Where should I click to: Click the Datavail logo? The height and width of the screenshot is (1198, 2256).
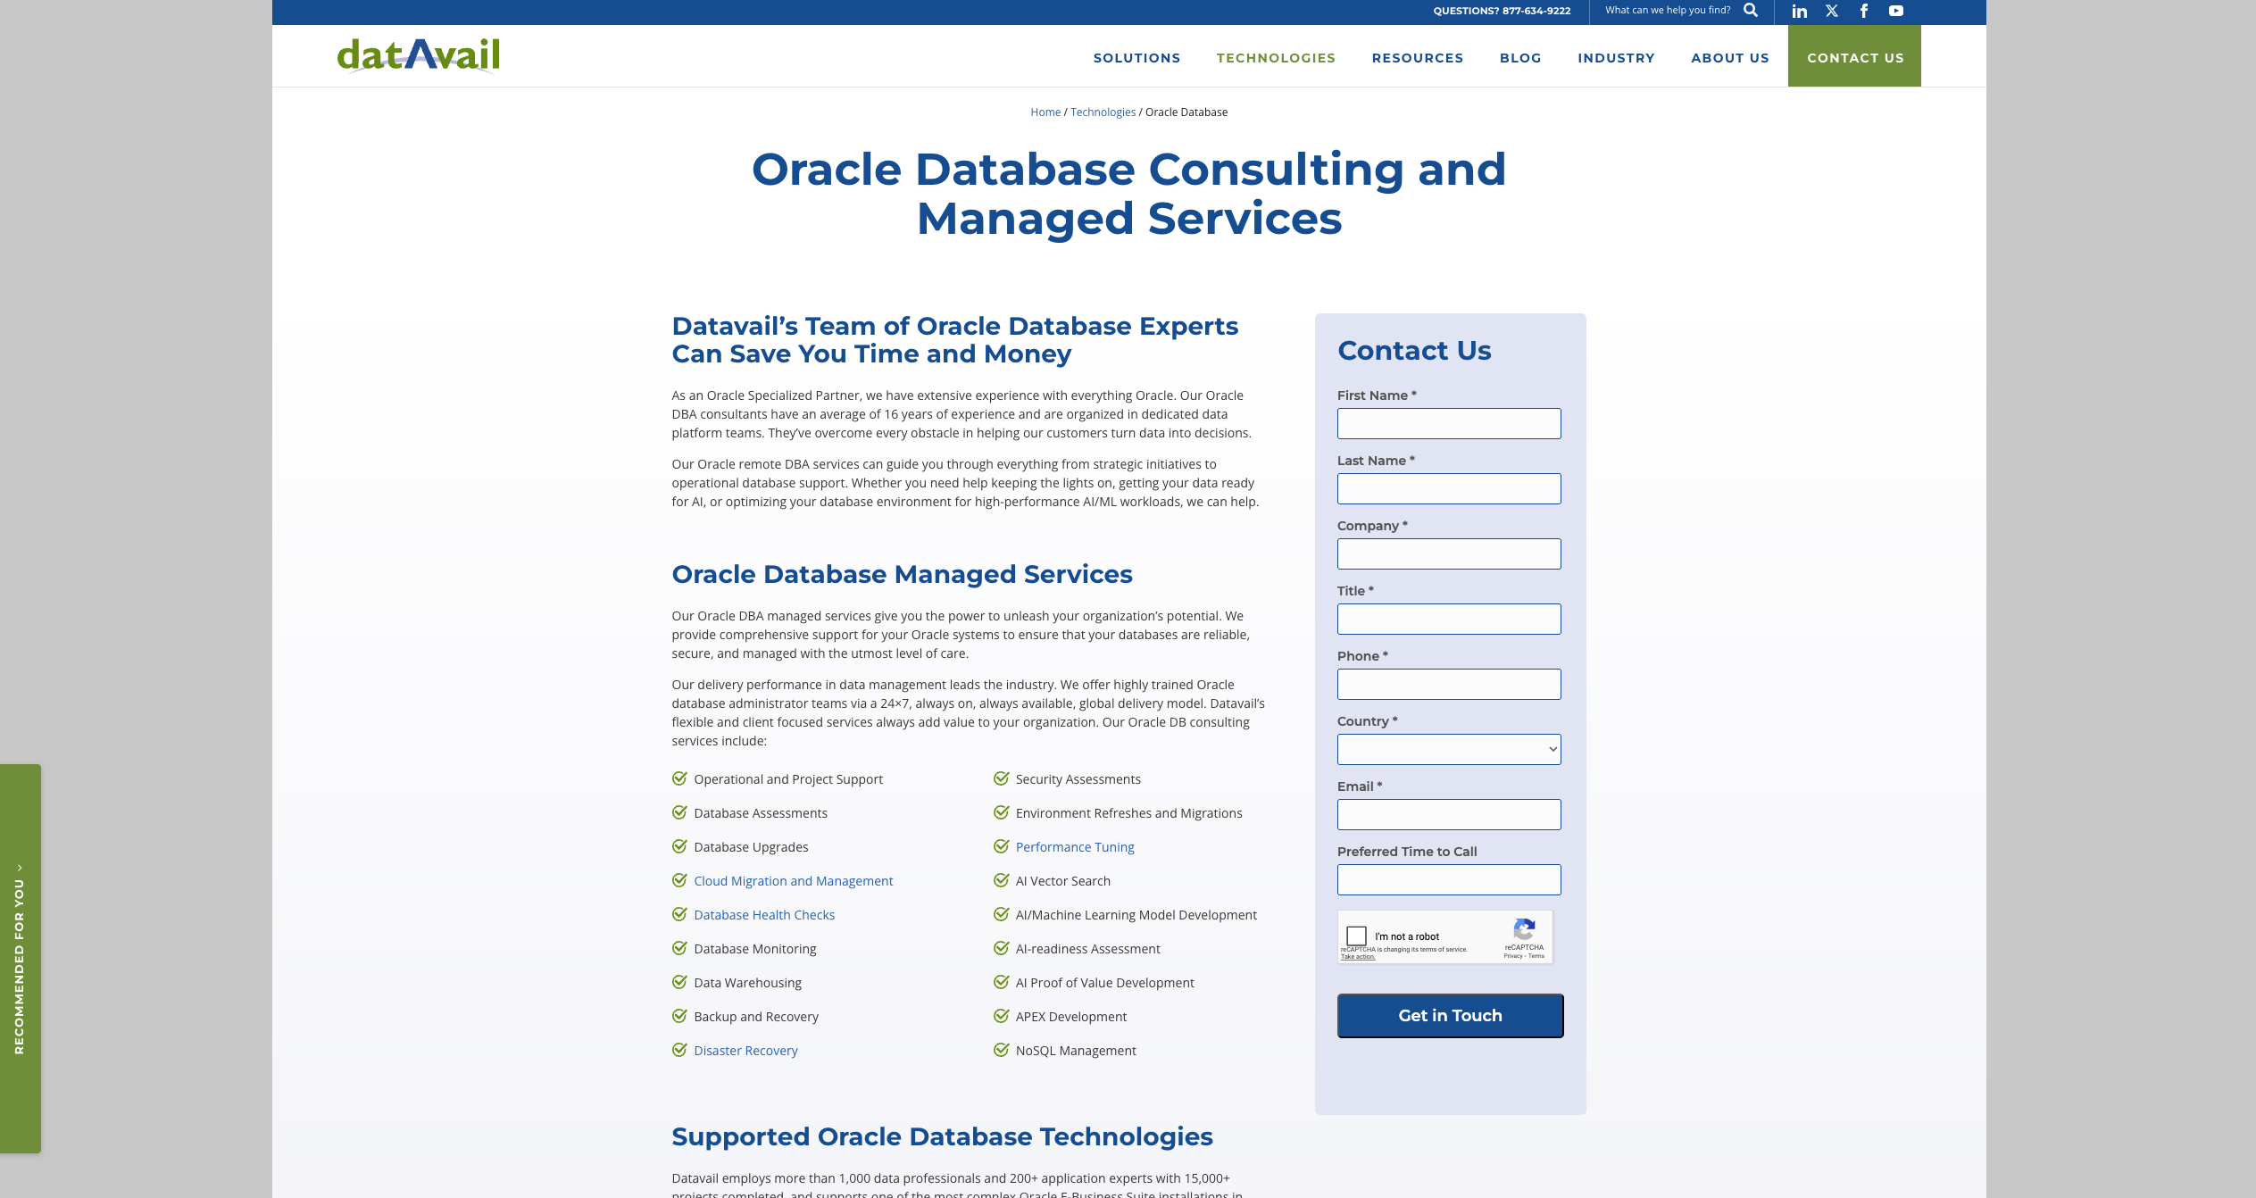[x=417, y=54]
